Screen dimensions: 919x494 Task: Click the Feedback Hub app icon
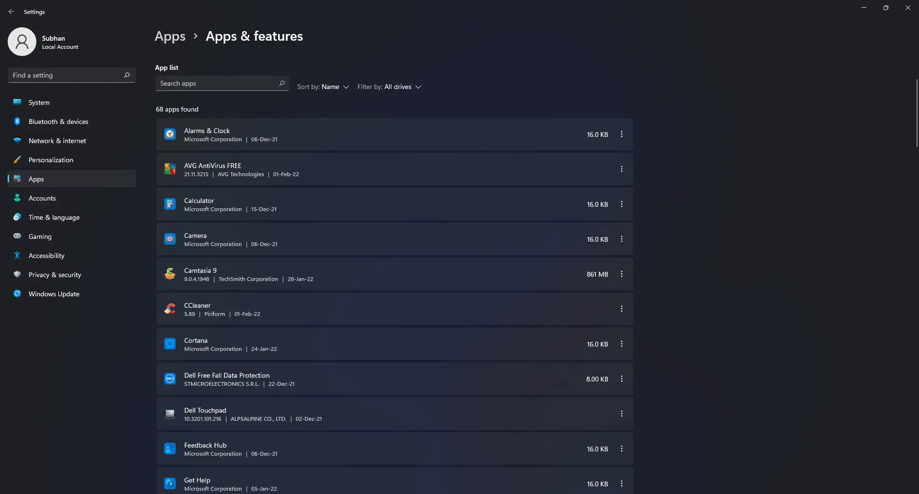[x=170, y=449]
